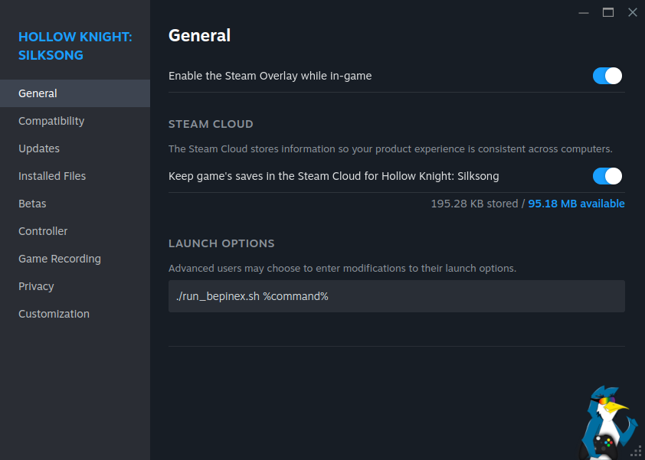Go to Installed Files

click(52, 176)
